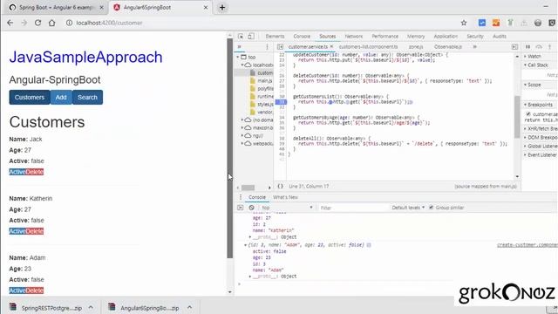Toggle the Group similar checkbox

(432, 208)
